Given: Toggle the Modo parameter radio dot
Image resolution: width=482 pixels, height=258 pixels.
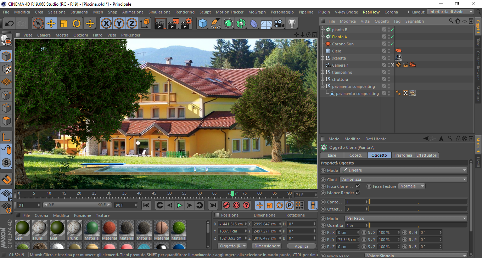Looking at the screenshot, I should (323, 170).
